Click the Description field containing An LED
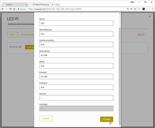 (x=76, y=55)
